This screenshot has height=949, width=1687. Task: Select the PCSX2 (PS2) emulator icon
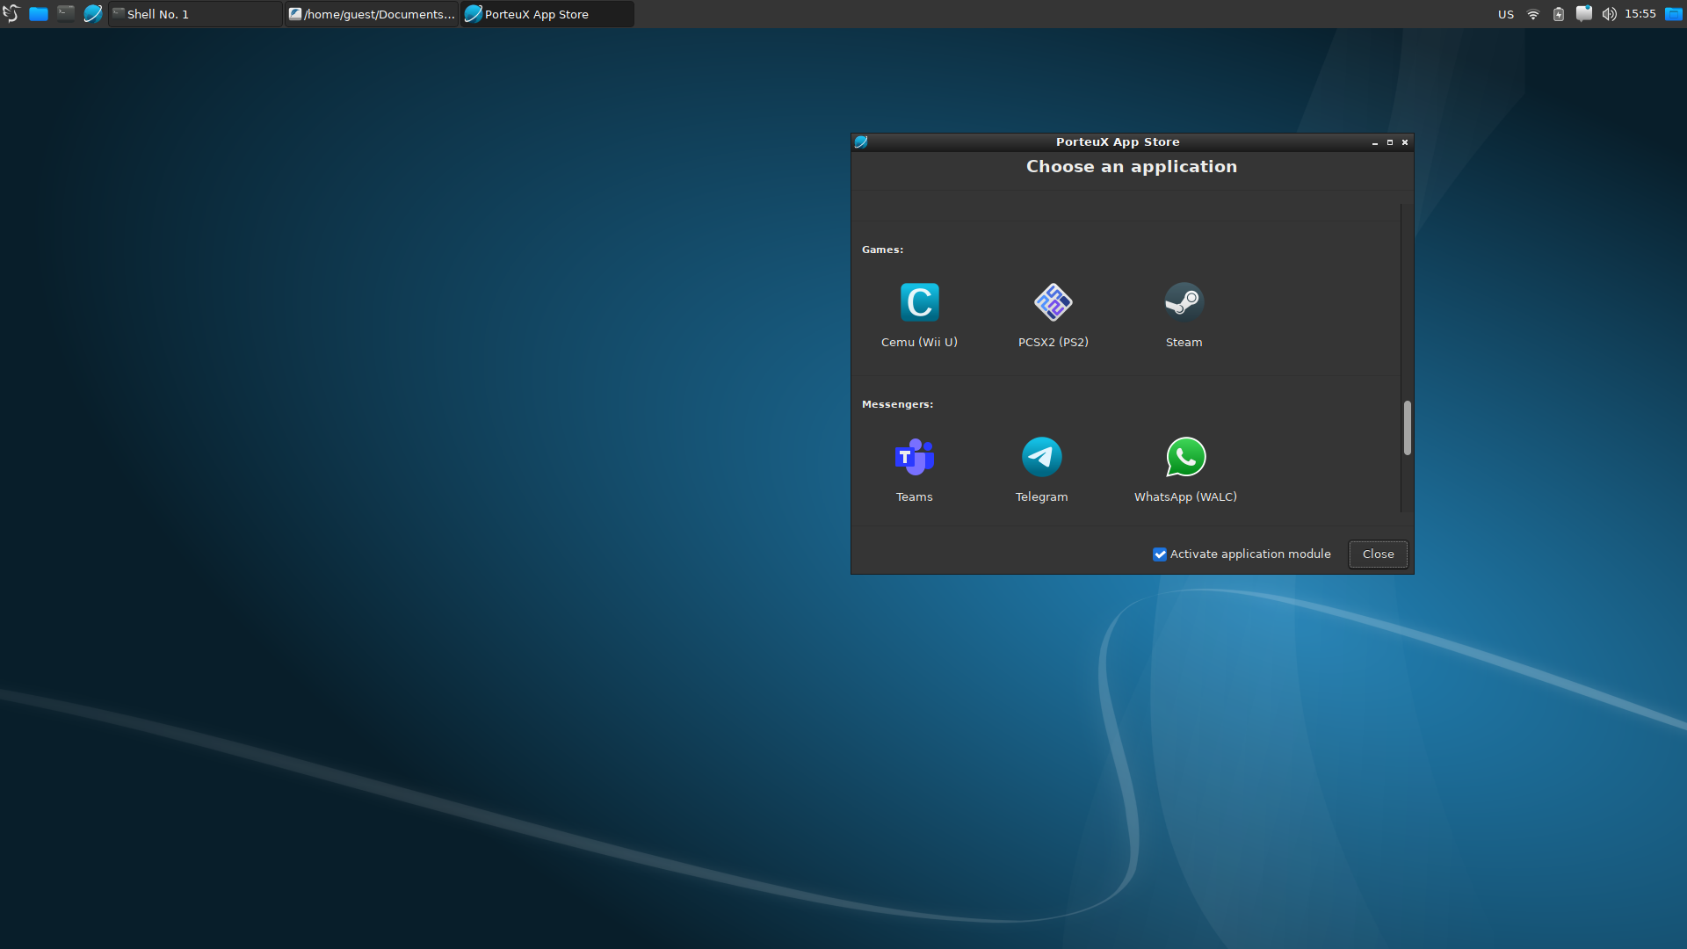(x=1053, y=302)
